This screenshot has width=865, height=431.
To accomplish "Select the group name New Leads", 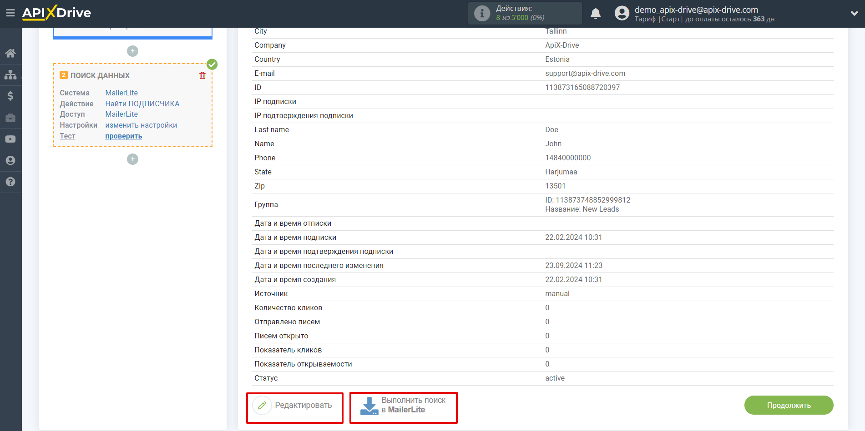I will pos(601,209).
